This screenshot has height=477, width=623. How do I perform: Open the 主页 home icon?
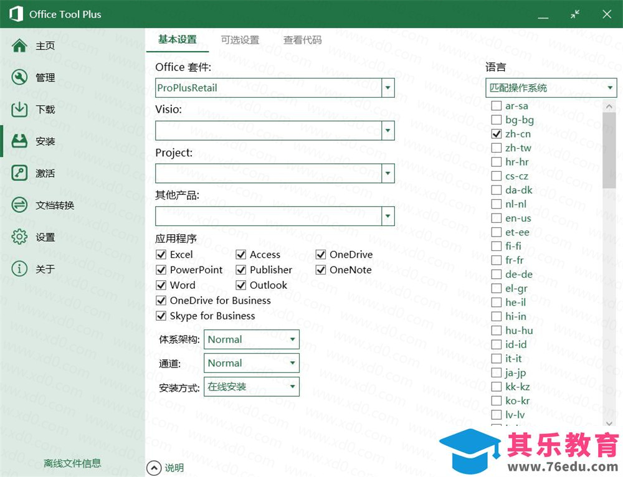(19, 45)
